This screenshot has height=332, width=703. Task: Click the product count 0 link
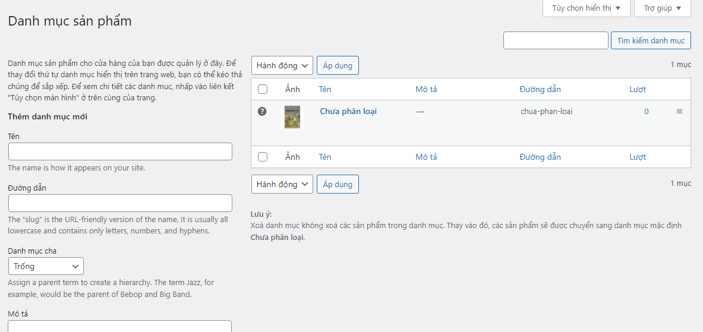(647, 112)
